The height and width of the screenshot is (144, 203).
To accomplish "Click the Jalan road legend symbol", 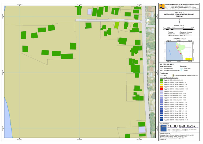I will [x=162, y=75].
